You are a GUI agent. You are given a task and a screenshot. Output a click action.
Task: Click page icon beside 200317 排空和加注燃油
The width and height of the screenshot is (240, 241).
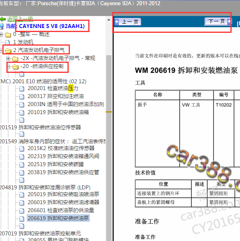pos(22,96)
